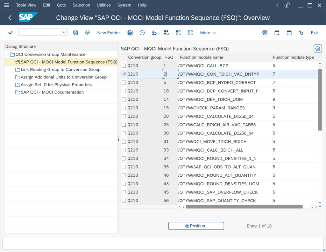The width and height of the screenshot is (326, 252).
Task: Click /QTYW/CHECK_PARAM_RANGES cell
Action: coord(225,108)
